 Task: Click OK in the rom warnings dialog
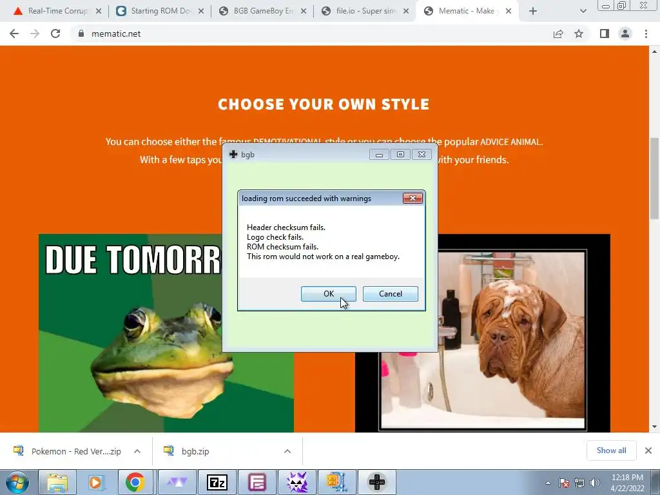328,294
